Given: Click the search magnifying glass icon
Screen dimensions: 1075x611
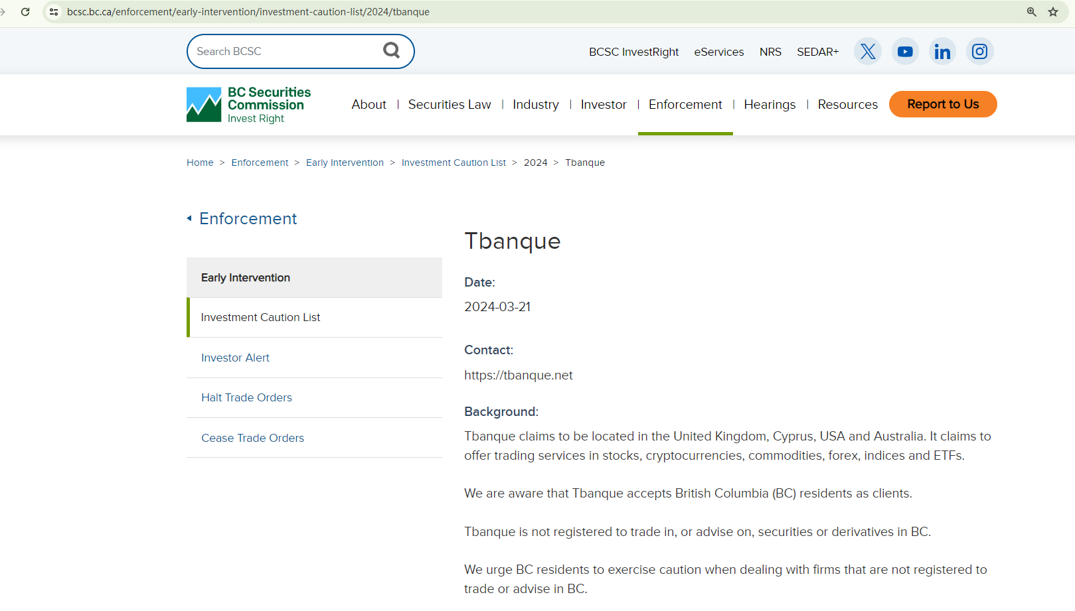Looking at the screenshot, I should coord(391,50).
